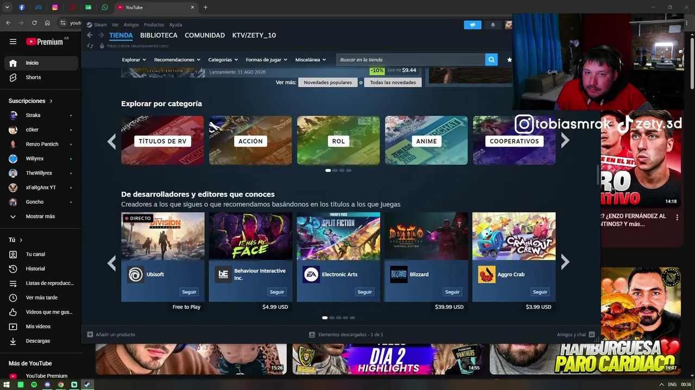Click the Blizzard publisher logo
695x390 pixels.
399,275
